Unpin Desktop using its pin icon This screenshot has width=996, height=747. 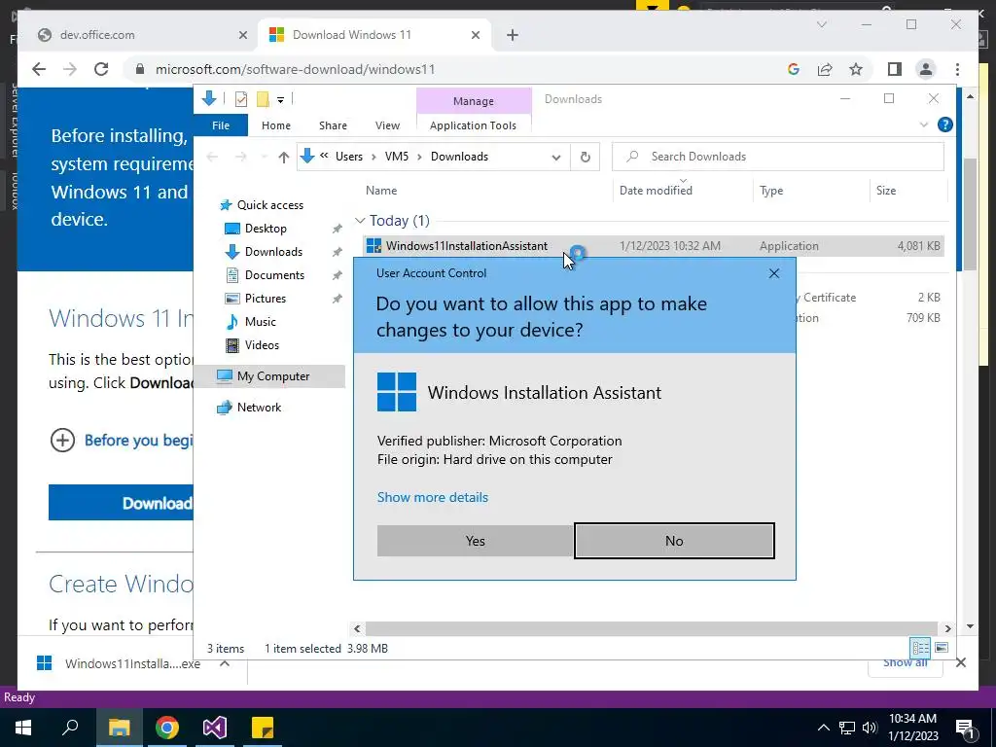coord(337,229)
